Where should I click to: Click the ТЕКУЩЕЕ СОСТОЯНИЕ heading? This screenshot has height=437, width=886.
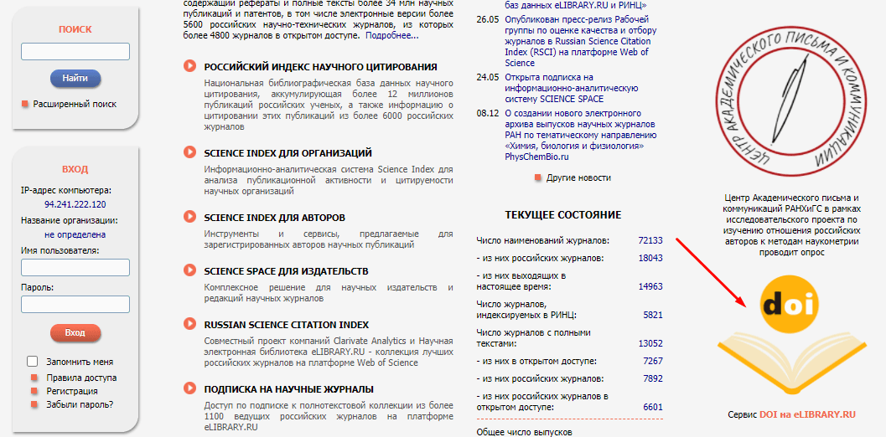pyautogui.click(x=562, y=215)
